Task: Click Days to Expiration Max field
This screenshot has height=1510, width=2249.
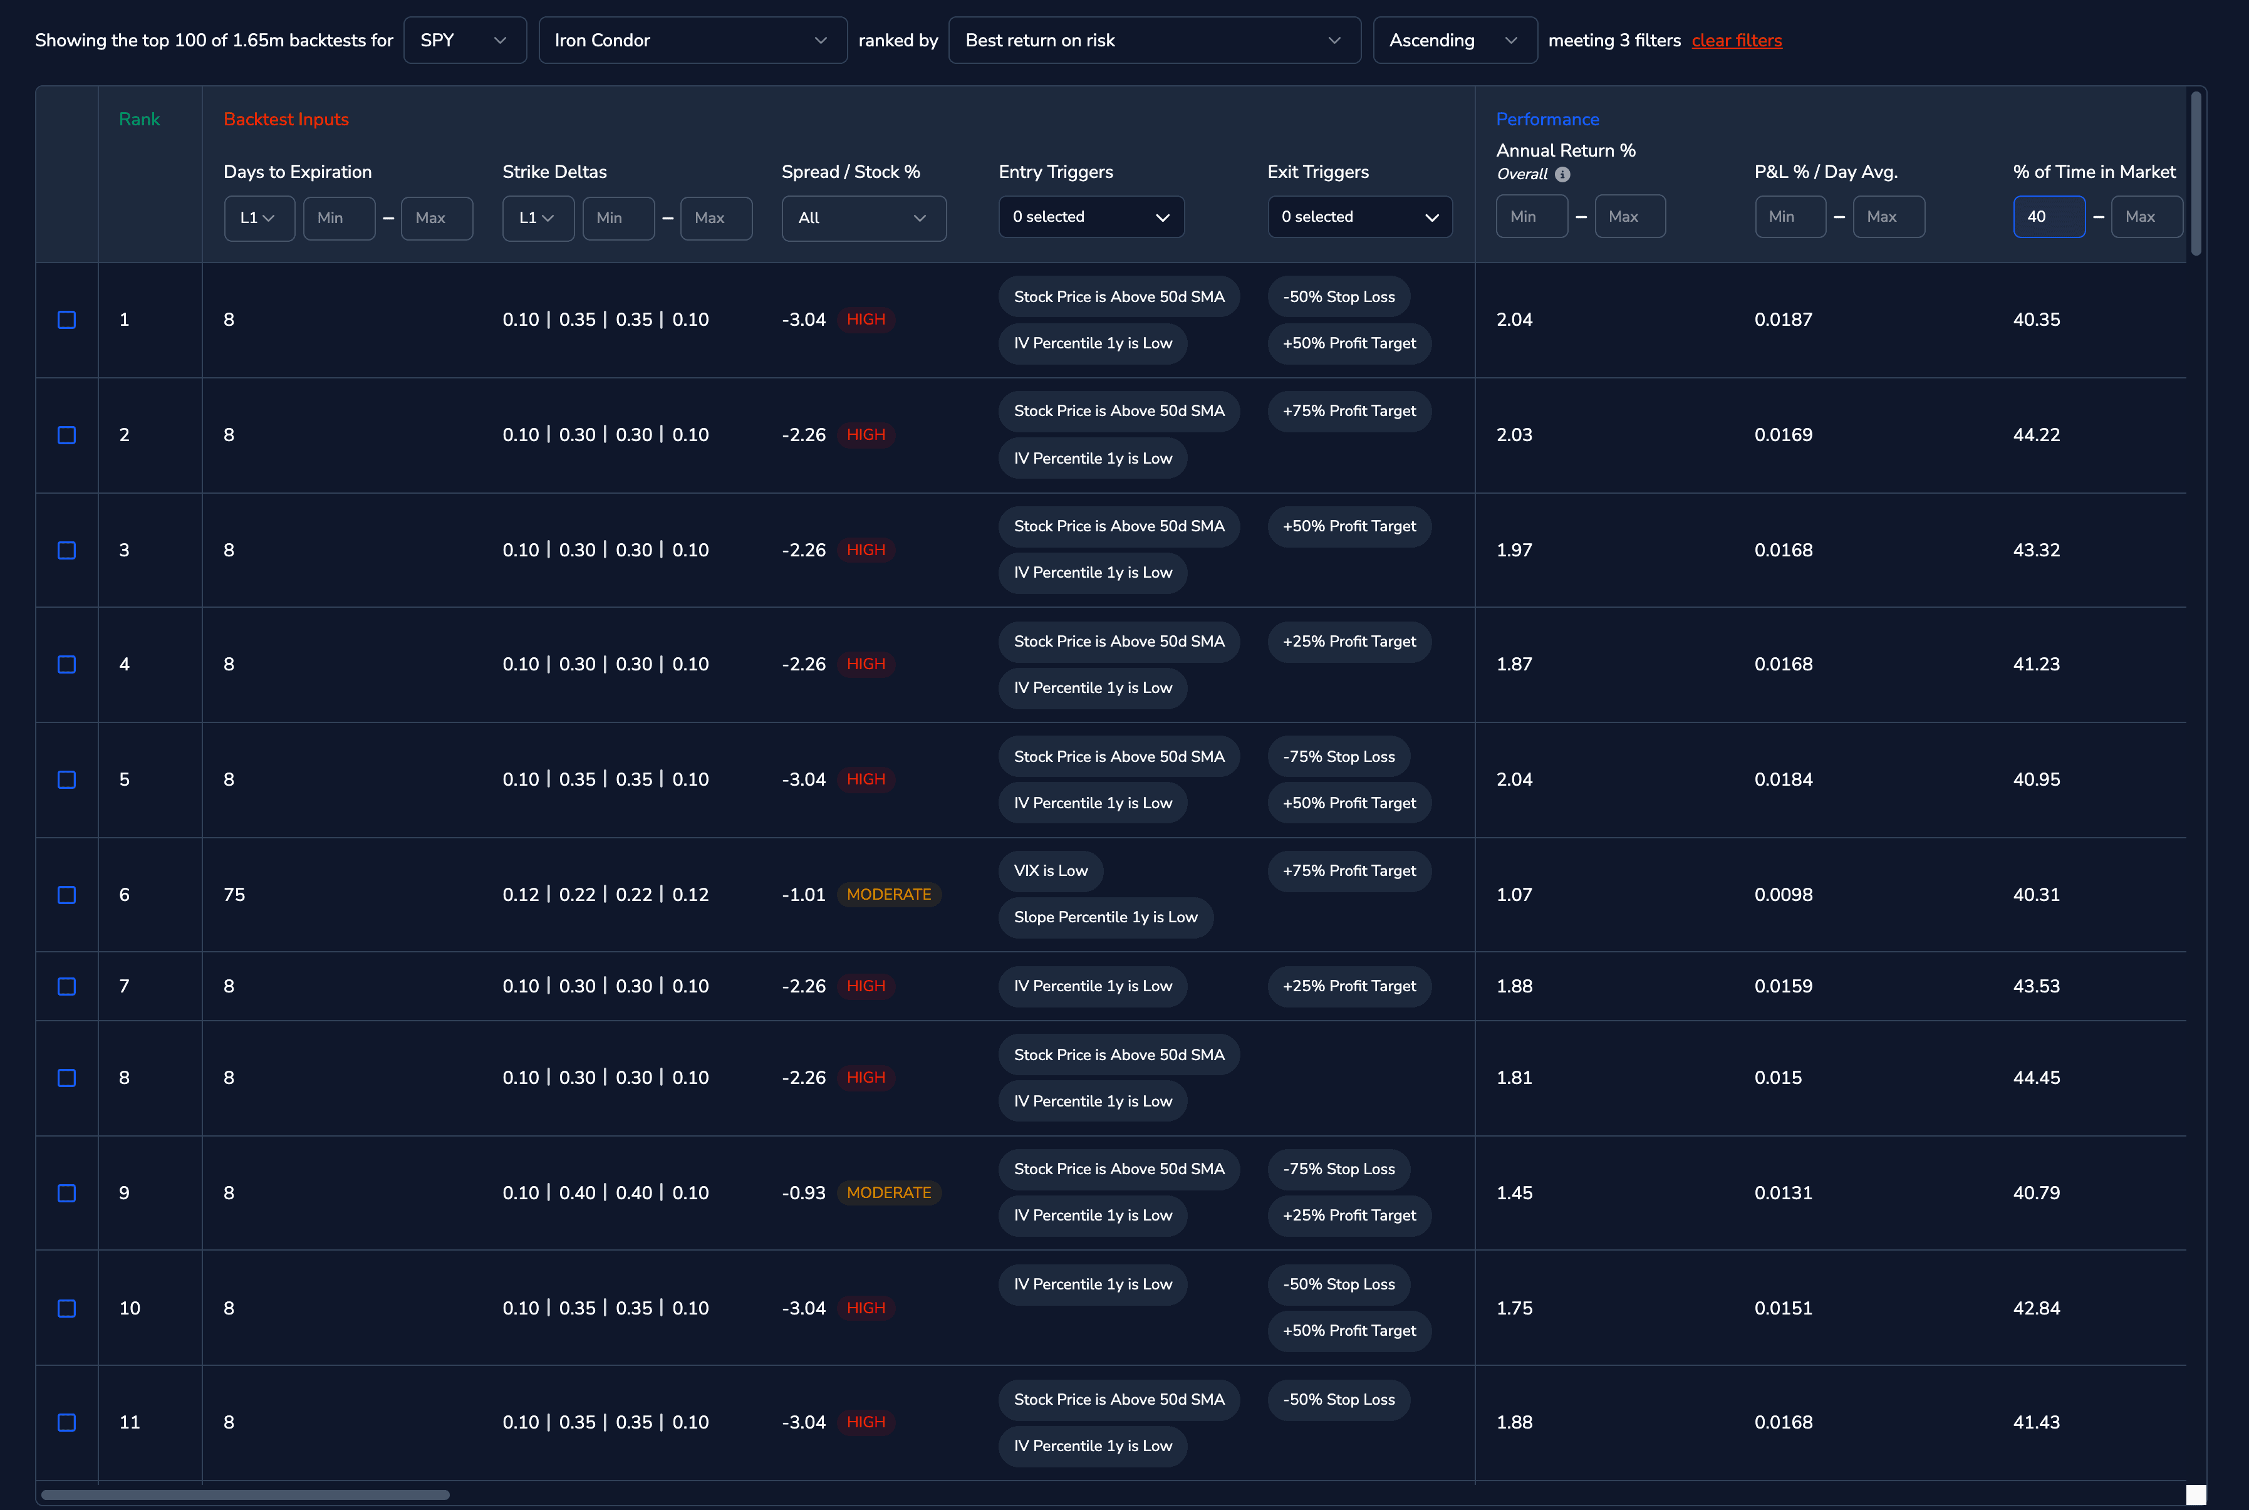Action: 436,217
